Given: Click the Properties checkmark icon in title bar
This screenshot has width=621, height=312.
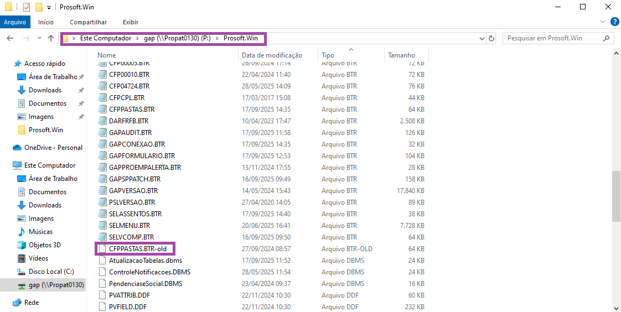Looking at the screenshot, I should pos(27,7).
